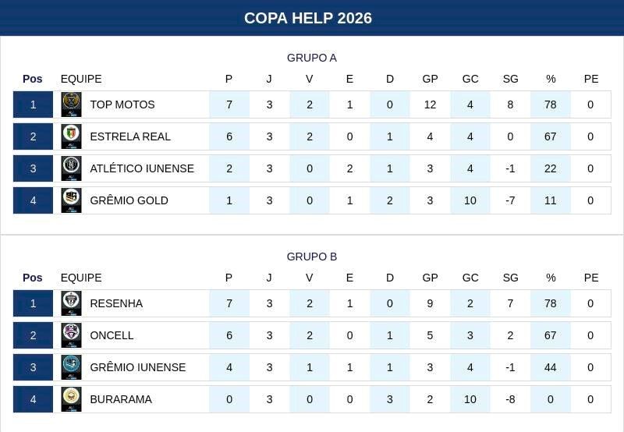
Task: Select the ESTRELA REAL team name
Action: (x=130, y=136)
